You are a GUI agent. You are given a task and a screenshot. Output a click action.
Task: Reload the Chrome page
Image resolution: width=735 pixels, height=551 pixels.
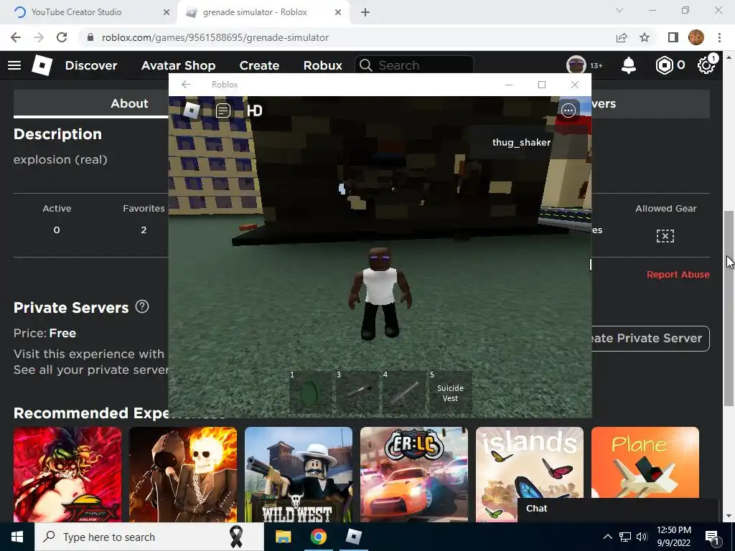coord(62,37)
